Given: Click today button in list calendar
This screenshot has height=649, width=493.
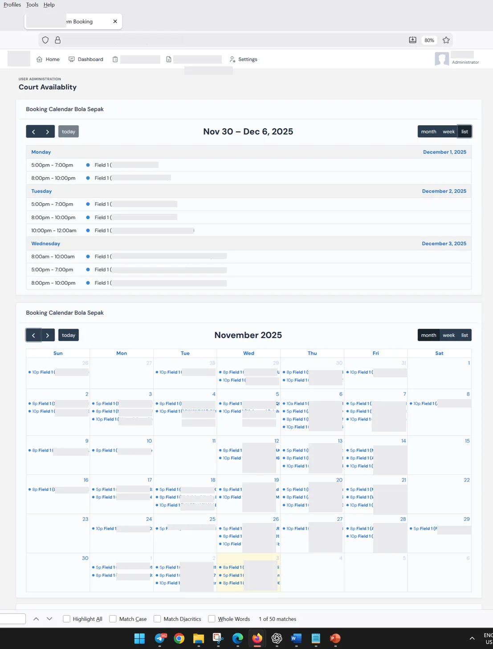Looking at the screenshot, I should point(69,131).
